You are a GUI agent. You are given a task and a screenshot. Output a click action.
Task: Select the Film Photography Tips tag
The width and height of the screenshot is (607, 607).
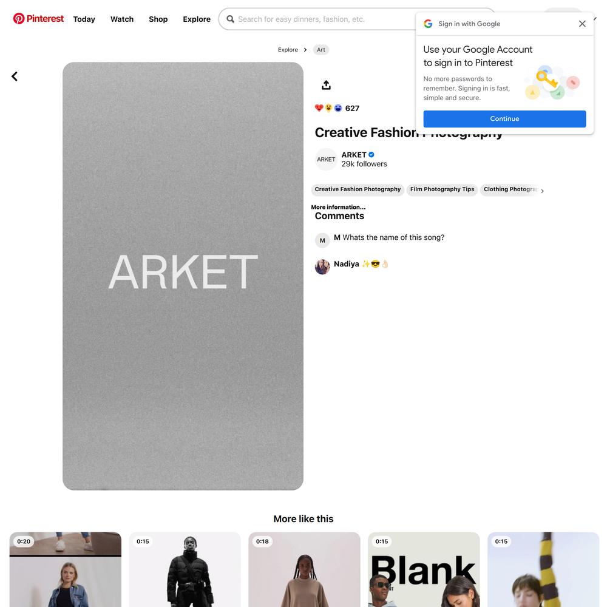[442, 189]
